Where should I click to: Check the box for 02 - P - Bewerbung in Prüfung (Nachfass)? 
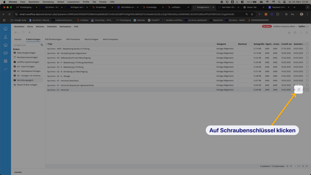tap(307, 62)
